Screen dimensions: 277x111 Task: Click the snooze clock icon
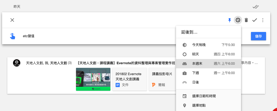coord(238,20)
